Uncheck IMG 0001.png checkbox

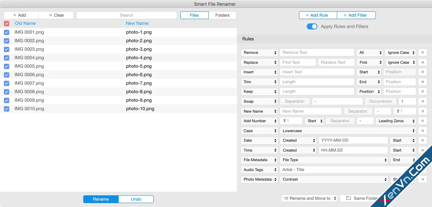point(6,32)
